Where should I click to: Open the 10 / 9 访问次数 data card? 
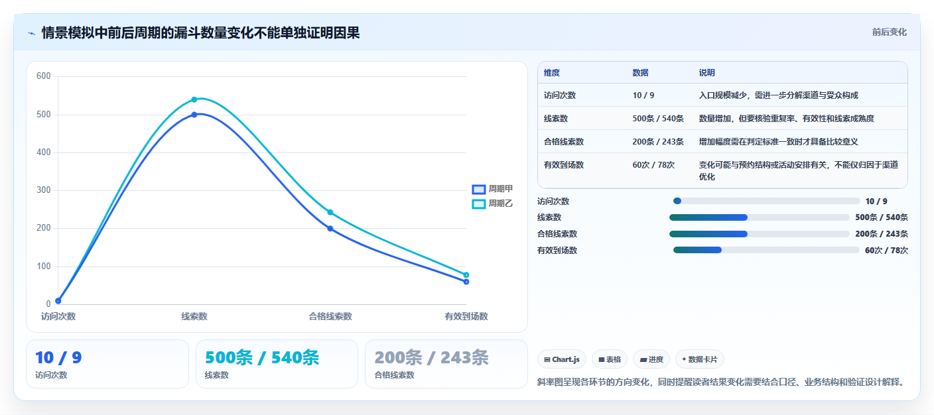[107, 364]
